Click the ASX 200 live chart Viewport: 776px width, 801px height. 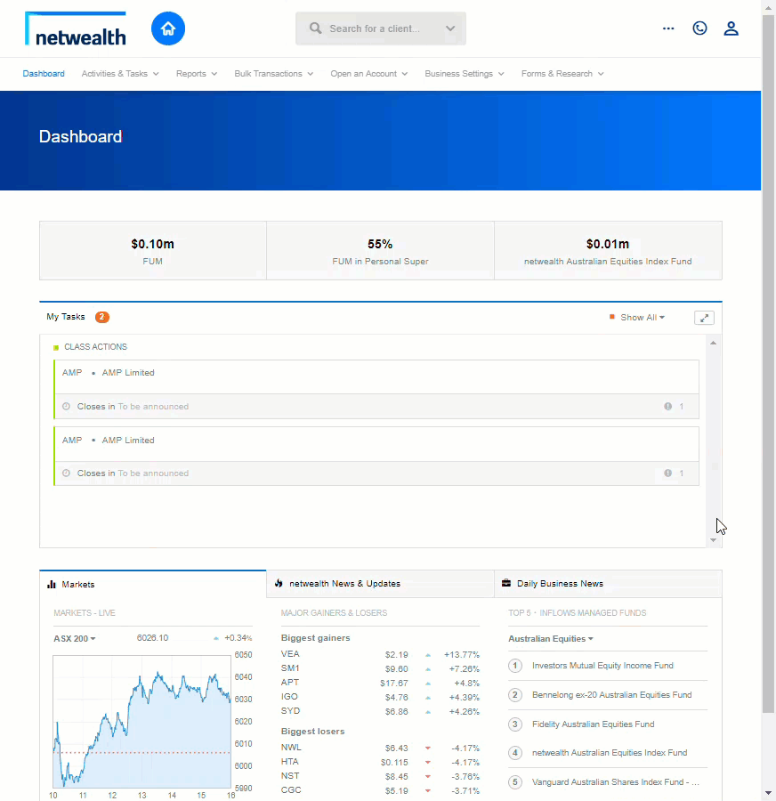(x=142, y=721)
